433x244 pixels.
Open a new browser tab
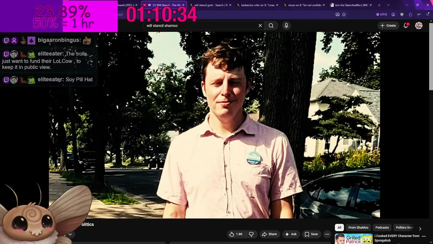tap(379, 5)
